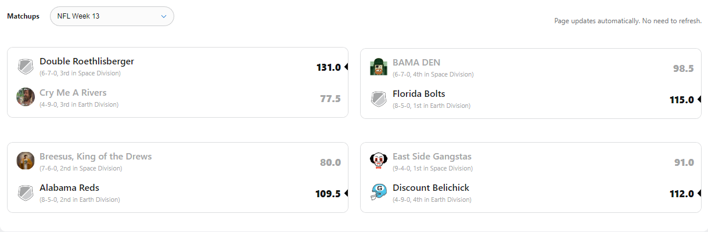The height and width of the screenshot is (232, 708).
Task: Click the BAMA DEN team name
Action: click(416, 63)
